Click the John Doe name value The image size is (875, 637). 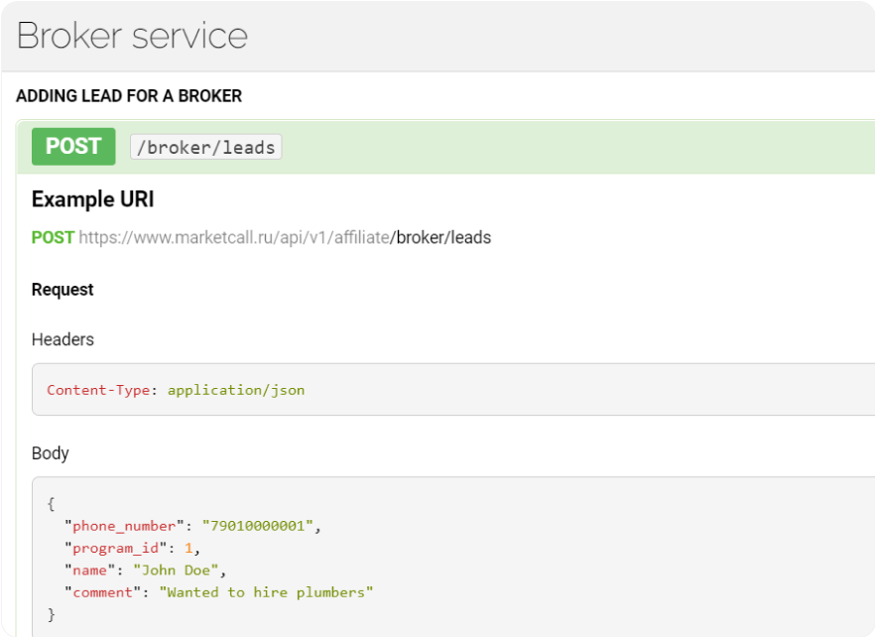[179, 570]
